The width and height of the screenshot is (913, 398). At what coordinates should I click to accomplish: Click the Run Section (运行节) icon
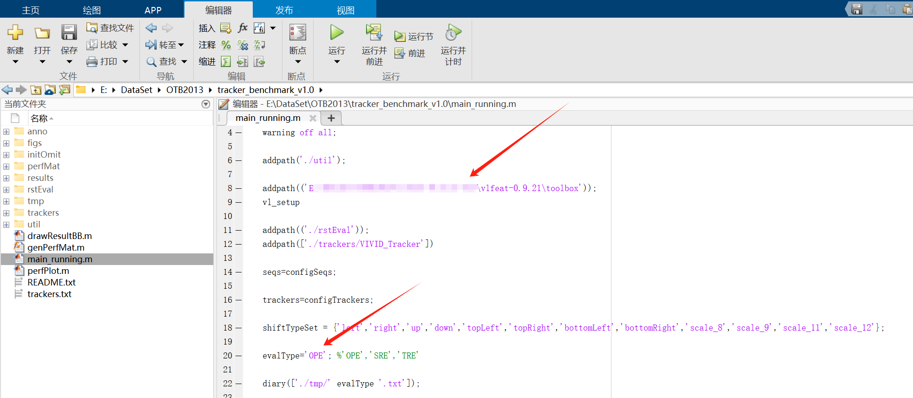pos(400,36)
